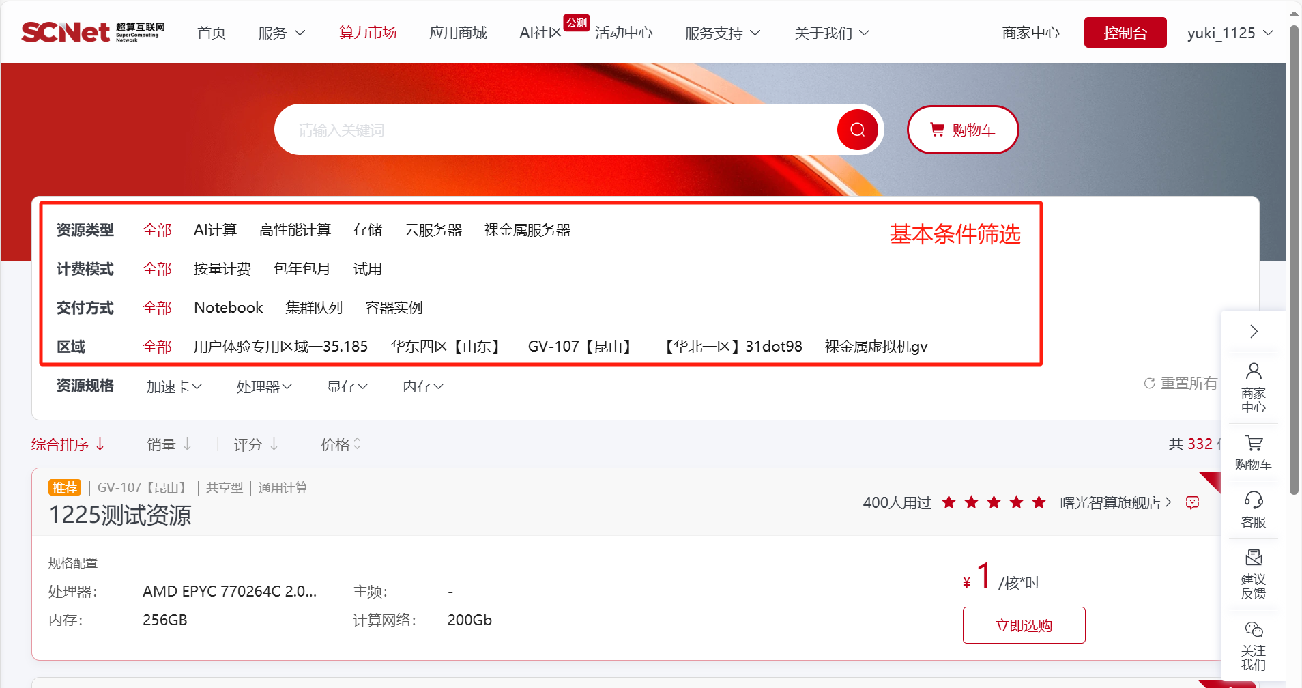The height and width of the screenshot is (688, 1302).
Task: Open the 关注我们 WeChat icon
Action: click(1253, 645)
